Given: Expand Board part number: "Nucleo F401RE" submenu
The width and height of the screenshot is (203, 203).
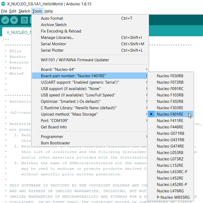Looking at the screenshot, I should pyautogui.click(x=90, y=76).
